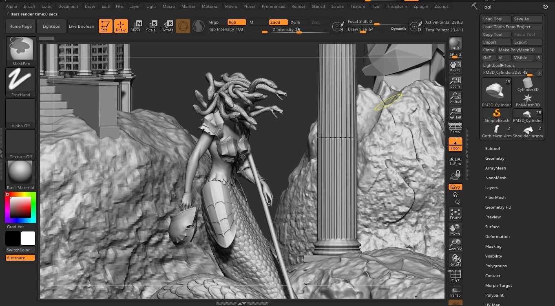Click the L.Sym local symmetry icon
Image resolution: width=555 pixels, height=306 pixels.
[455, 161]
